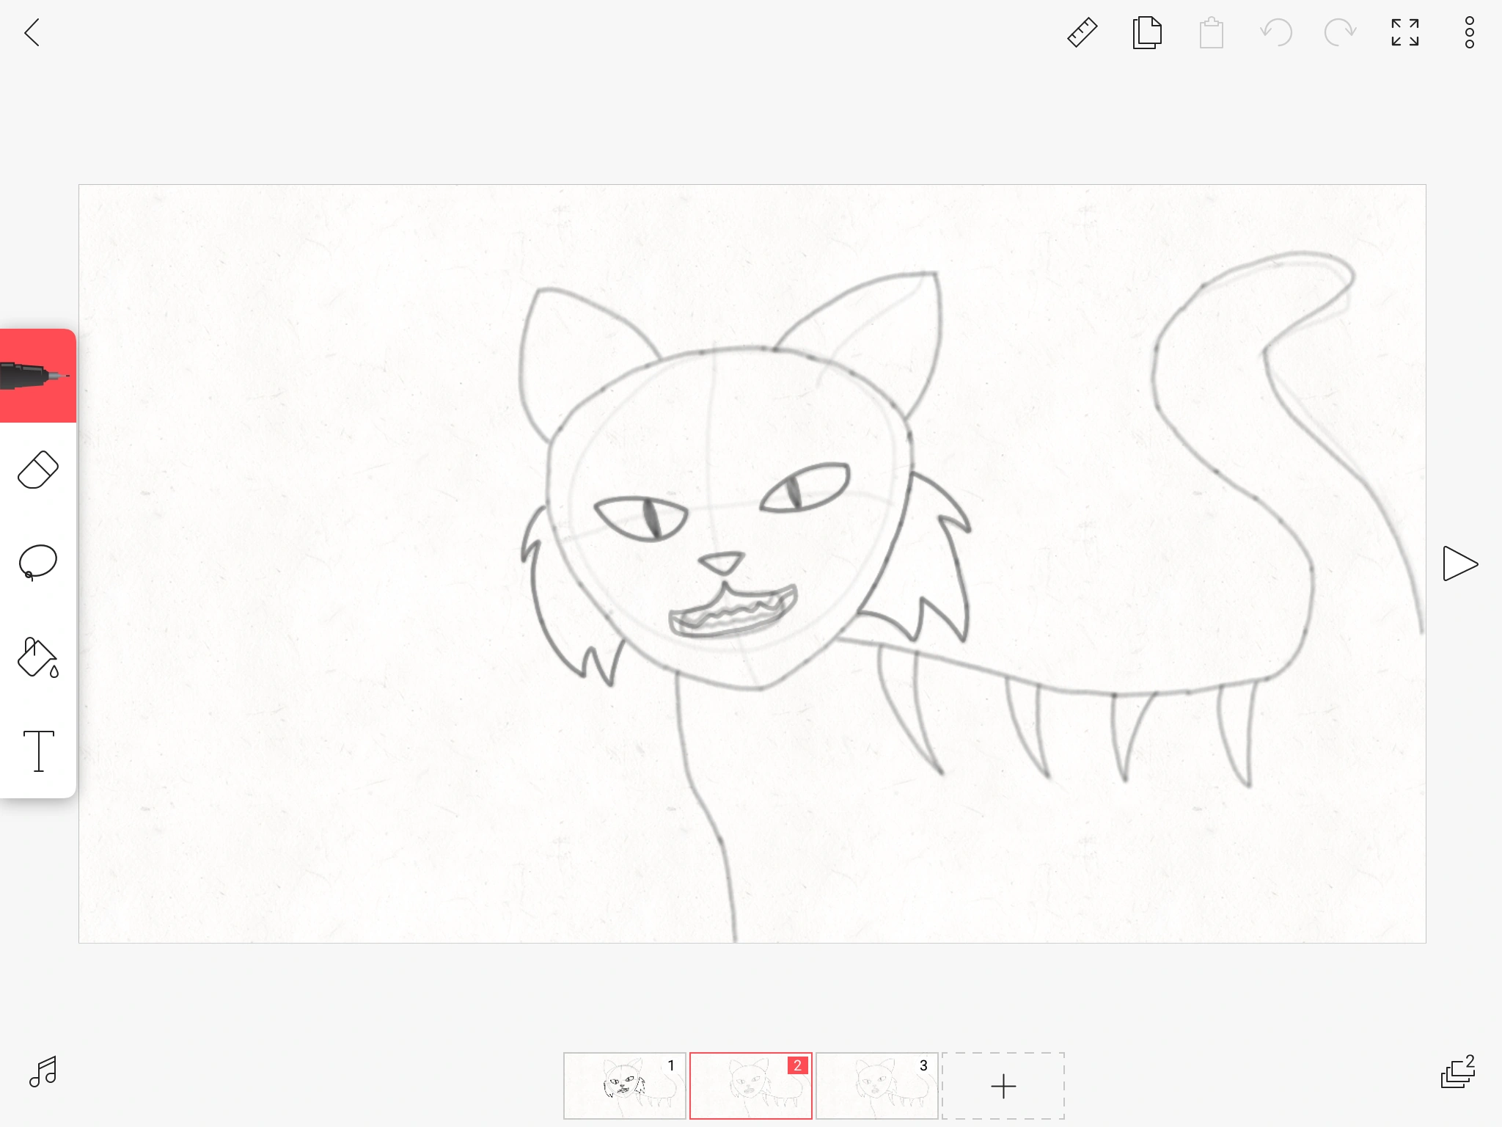Select frame 2 thumbnail
The width and height of the screenshot is (1502, 1127).
(x=750, y=1086)
